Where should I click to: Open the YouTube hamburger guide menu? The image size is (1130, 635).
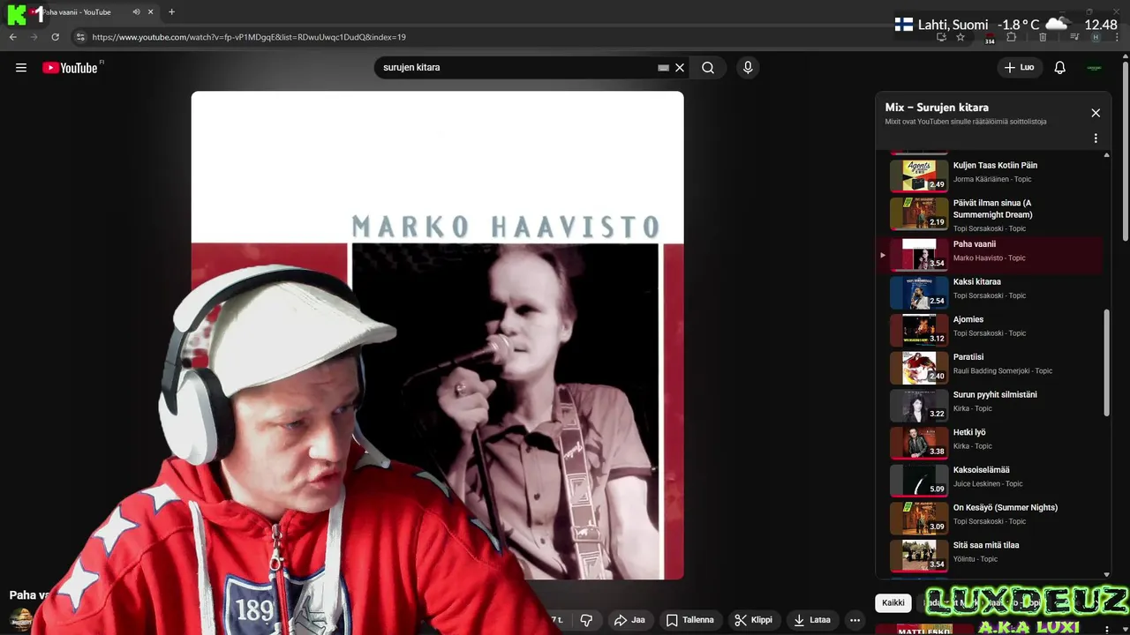[x=21, y=68]
